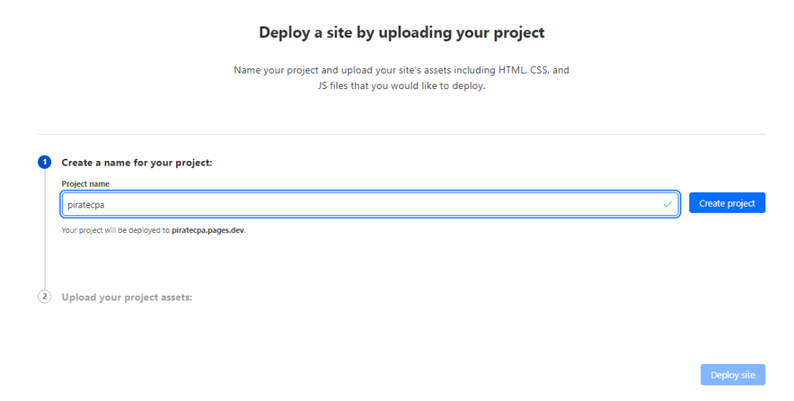
Task: Click the word 'project' ending the page title
Action: 520,33
